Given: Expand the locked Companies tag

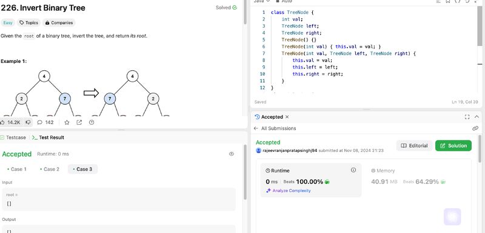Looking at the screenshot, I should (x=59, y=23).
